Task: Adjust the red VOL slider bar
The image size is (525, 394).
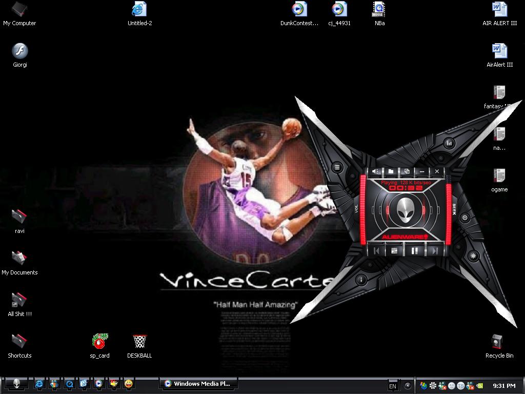Action: click(362, 210)
